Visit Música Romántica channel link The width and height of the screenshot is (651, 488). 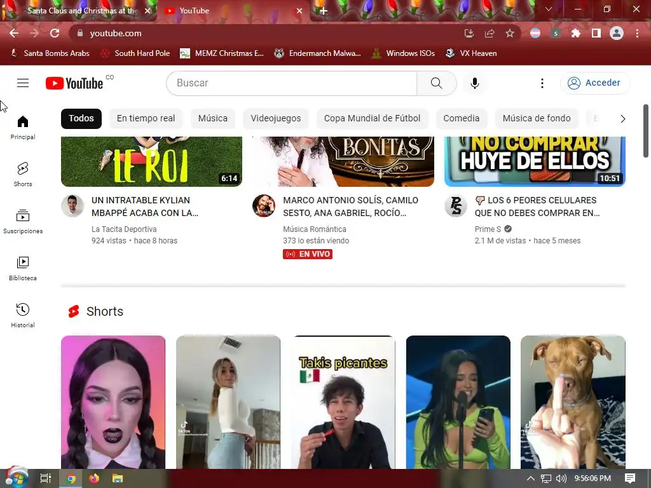[x=314, y=229]
